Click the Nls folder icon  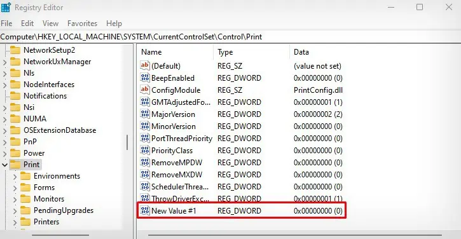point(15,73)
